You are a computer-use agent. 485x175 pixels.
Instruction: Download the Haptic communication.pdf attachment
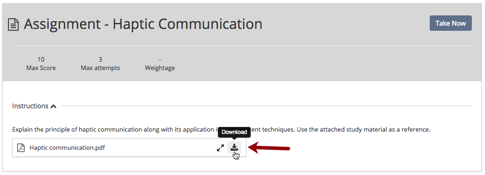pos(234,147)
